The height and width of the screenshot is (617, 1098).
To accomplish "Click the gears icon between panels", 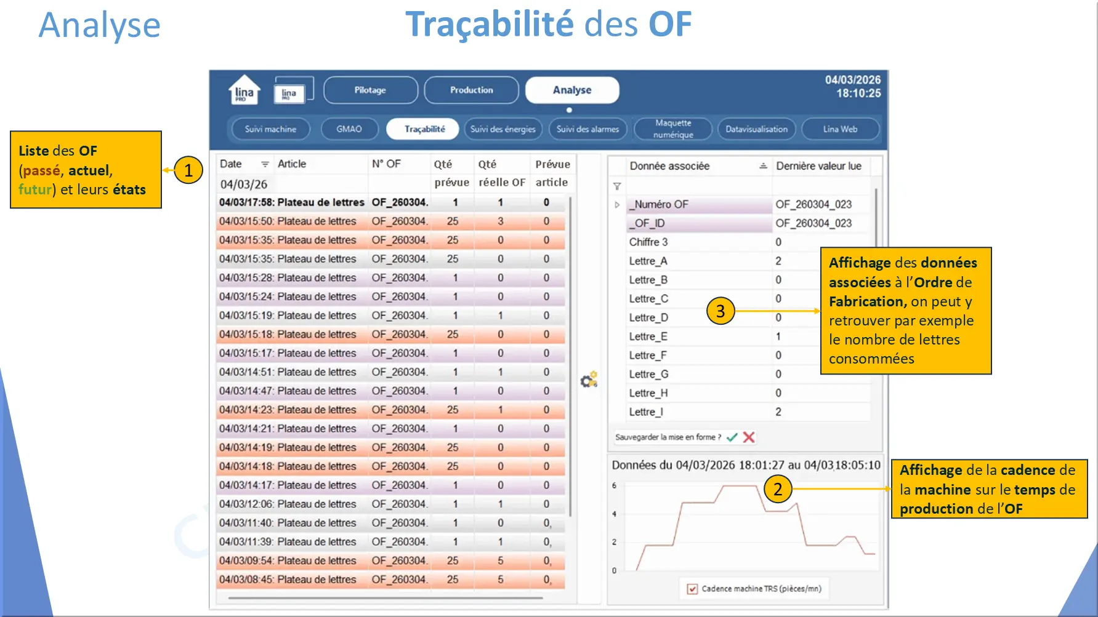I will 589,380.
